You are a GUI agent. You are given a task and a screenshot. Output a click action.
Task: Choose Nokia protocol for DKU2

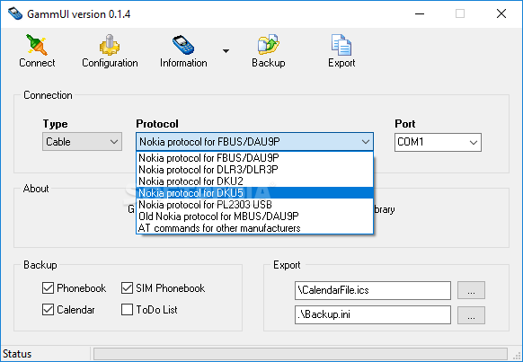254,181
